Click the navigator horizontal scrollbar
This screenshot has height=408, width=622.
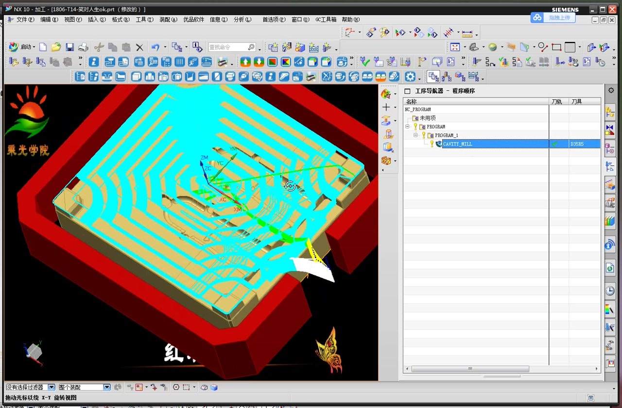470,369
